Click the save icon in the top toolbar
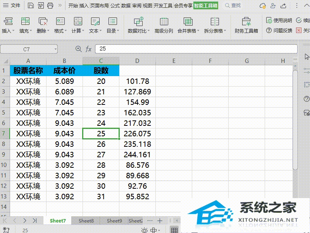310x233 pixels. [x=31, y=5]
